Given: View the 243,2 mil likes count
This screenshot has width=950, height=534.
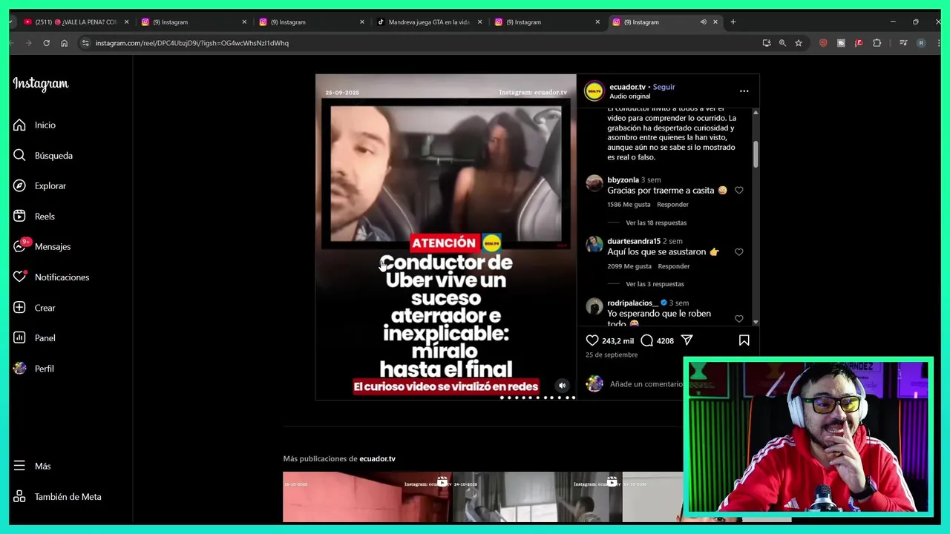Looking at the screenshot, I should click(x=617, y=341).
